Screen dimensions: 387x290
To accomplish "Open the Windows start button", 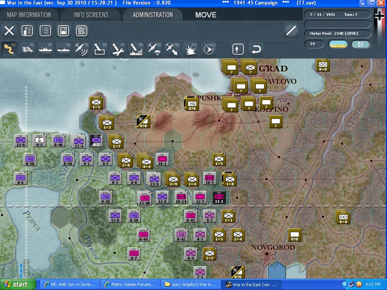I will [x=18, y=285].
